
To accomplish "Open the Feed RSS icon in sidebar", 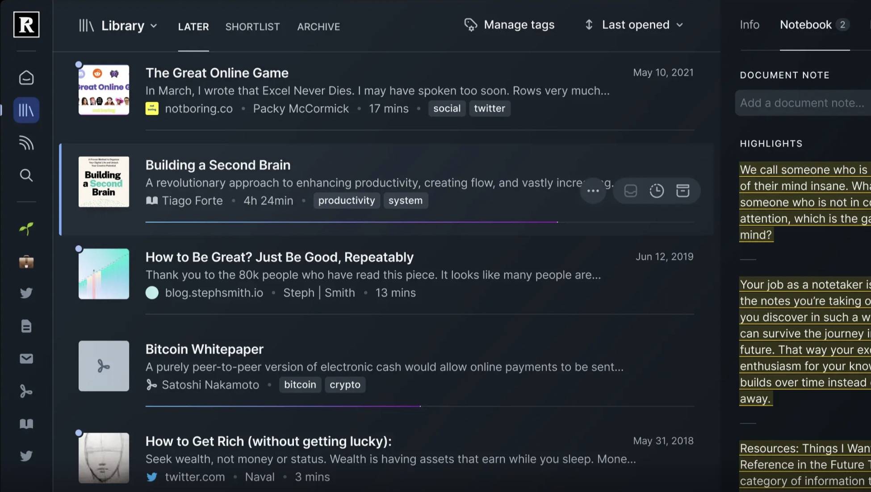I will tap(26, 143).
